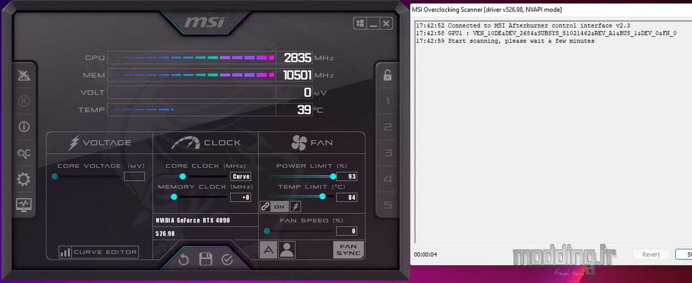Click the memory clock +0 field

click(241, 197)
